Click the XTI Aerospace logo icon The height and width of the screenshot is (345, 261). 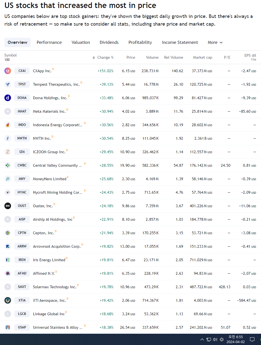(8, 300)
